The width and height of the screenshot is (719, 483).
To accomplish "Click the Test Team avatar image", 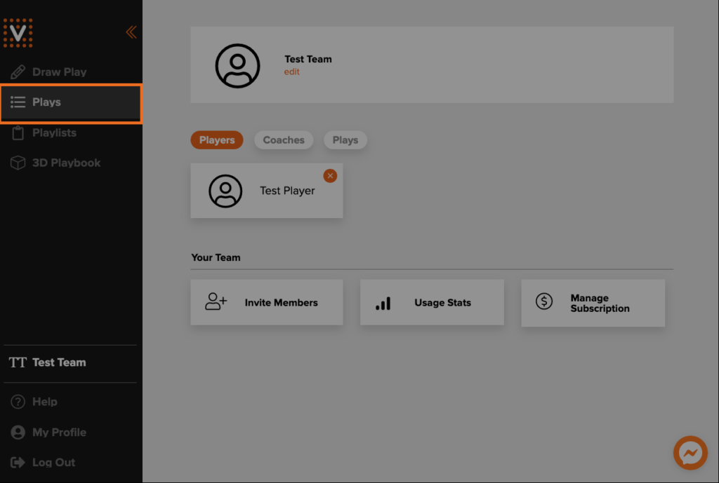I will click(237, 66).
